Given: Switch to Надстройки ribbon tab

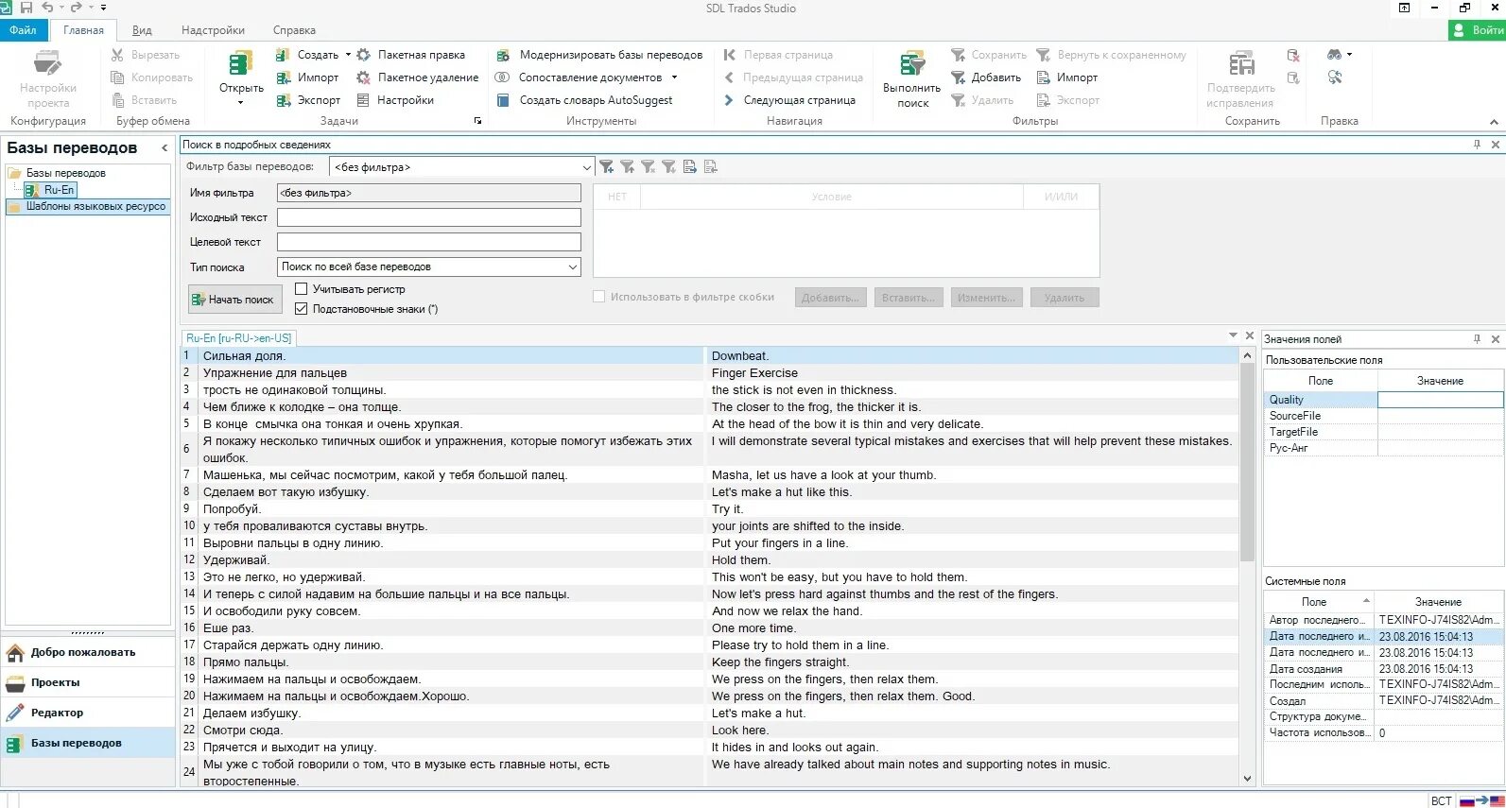Looking at the screenshot, I should pyautogui.click(x=213, y=30).
